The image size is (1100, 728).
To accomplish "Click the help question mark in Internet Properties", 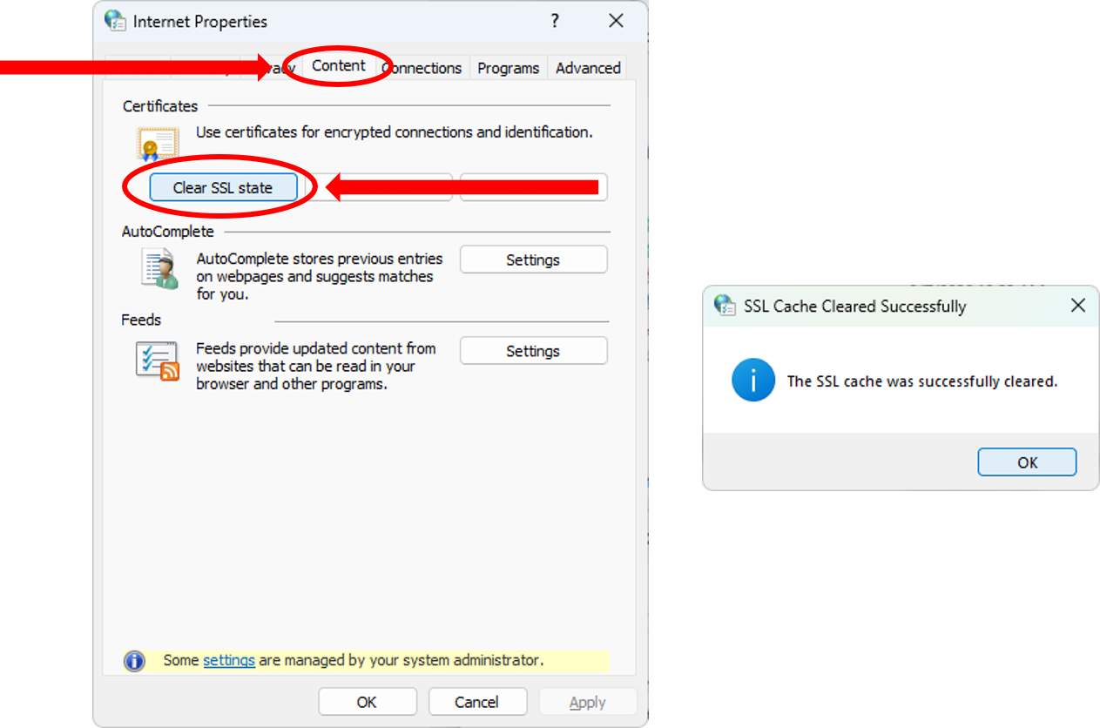I will tap(555, 22).
